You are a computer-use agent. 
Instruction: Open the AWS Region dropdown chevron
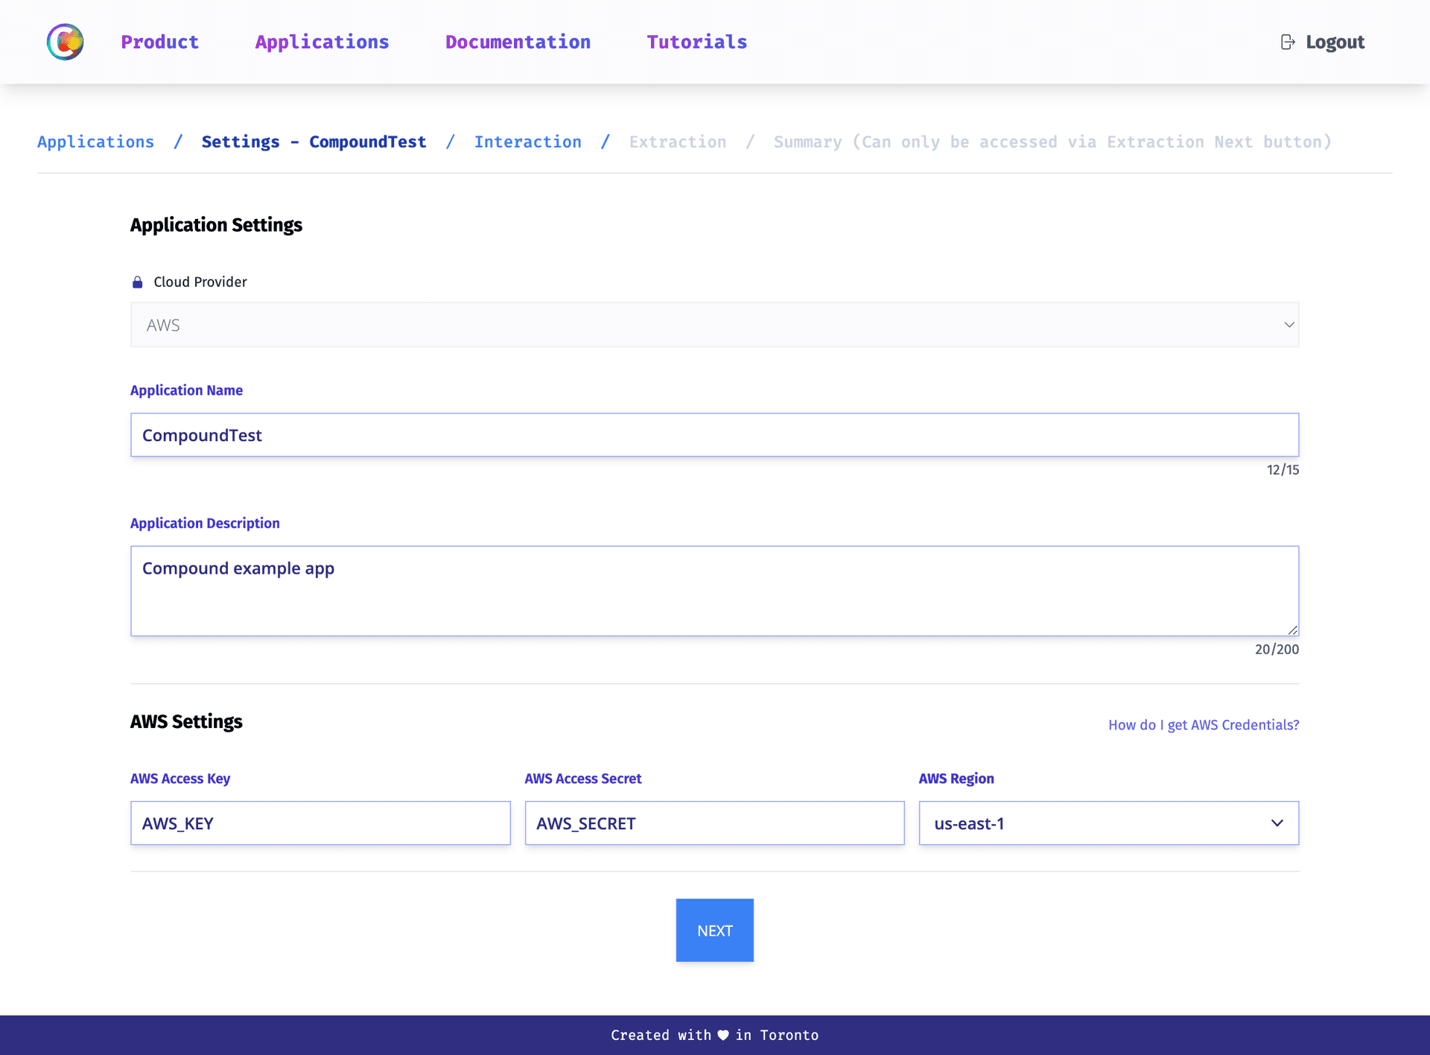coord(1277,823)
